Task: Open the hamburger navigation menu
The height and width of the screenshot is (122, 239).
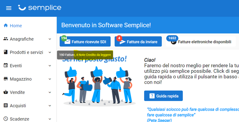Action: [x=9, y=8]
